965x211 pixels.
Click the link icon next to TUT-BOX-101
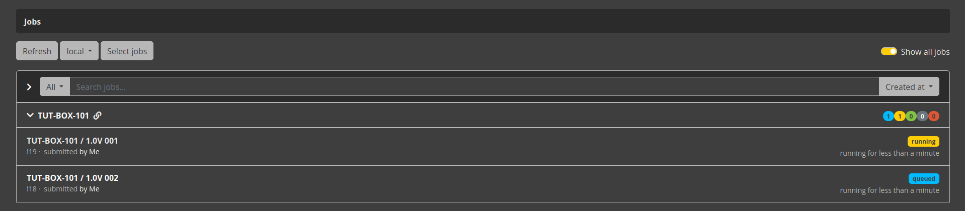[x=98, y=116]
